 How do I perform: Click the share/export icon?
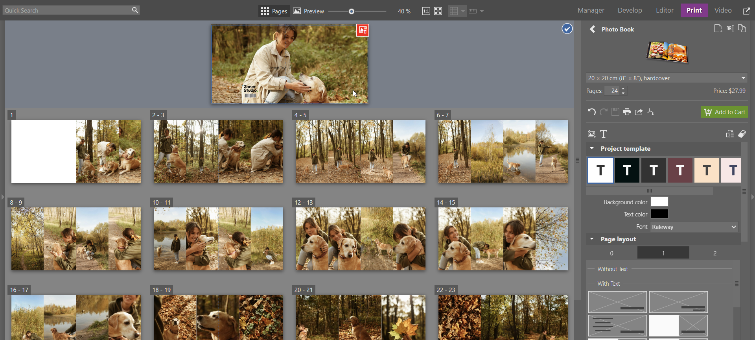tap(639, 112)
